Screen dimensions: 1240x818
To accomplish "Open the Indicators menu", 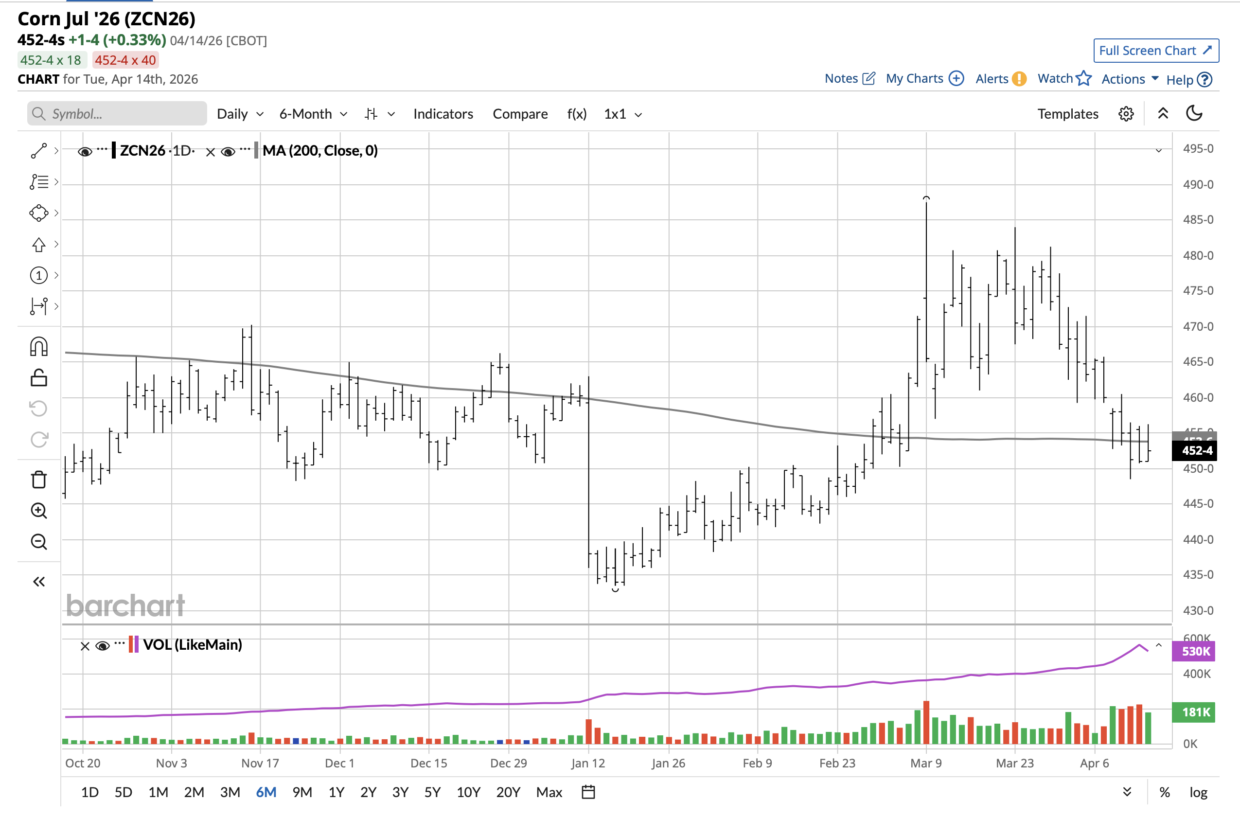I will (x=443, y=114).
